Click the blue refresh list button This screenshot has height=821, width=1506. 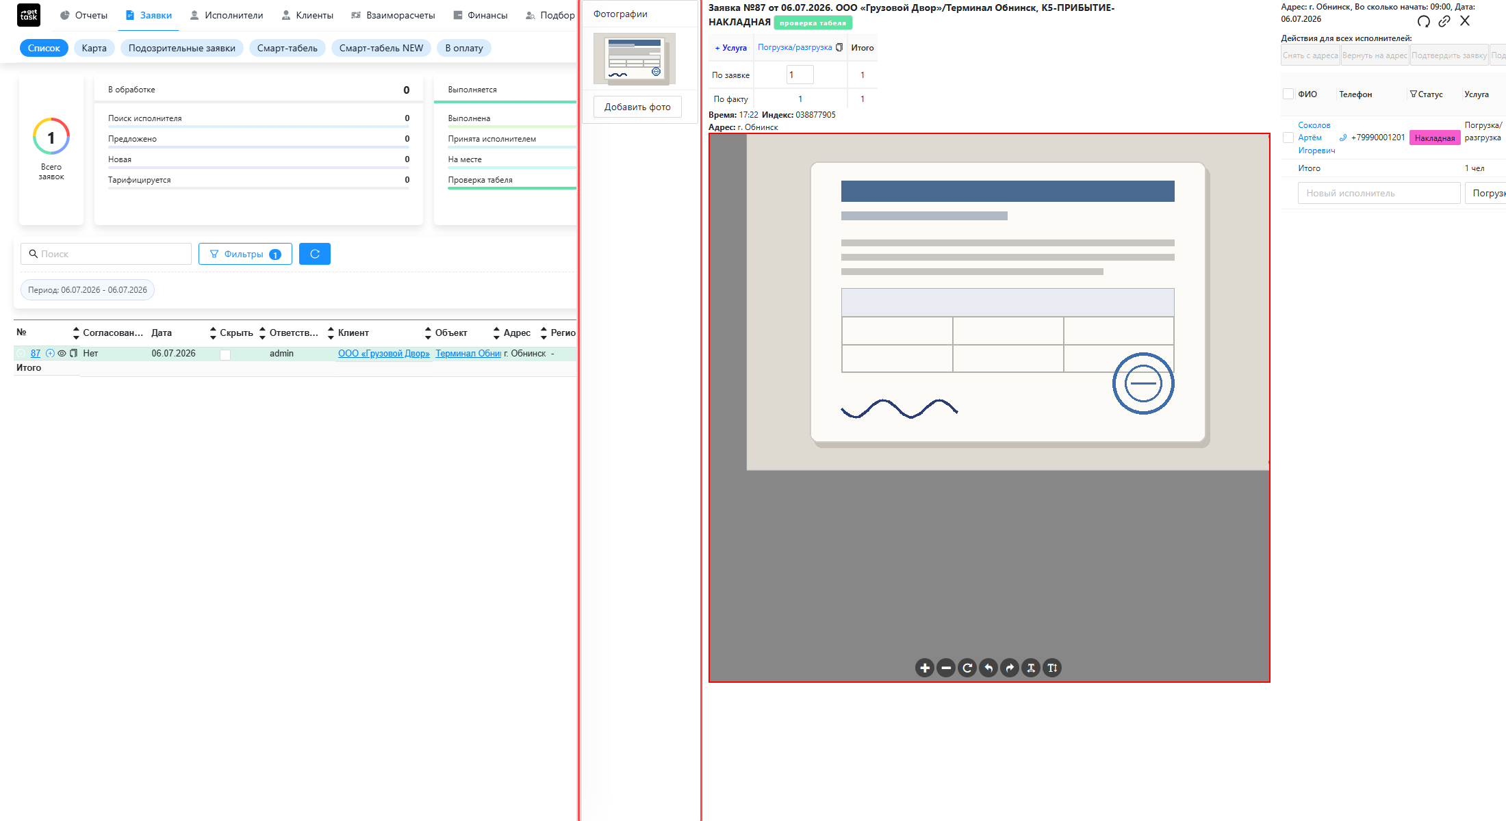(315, 254)
